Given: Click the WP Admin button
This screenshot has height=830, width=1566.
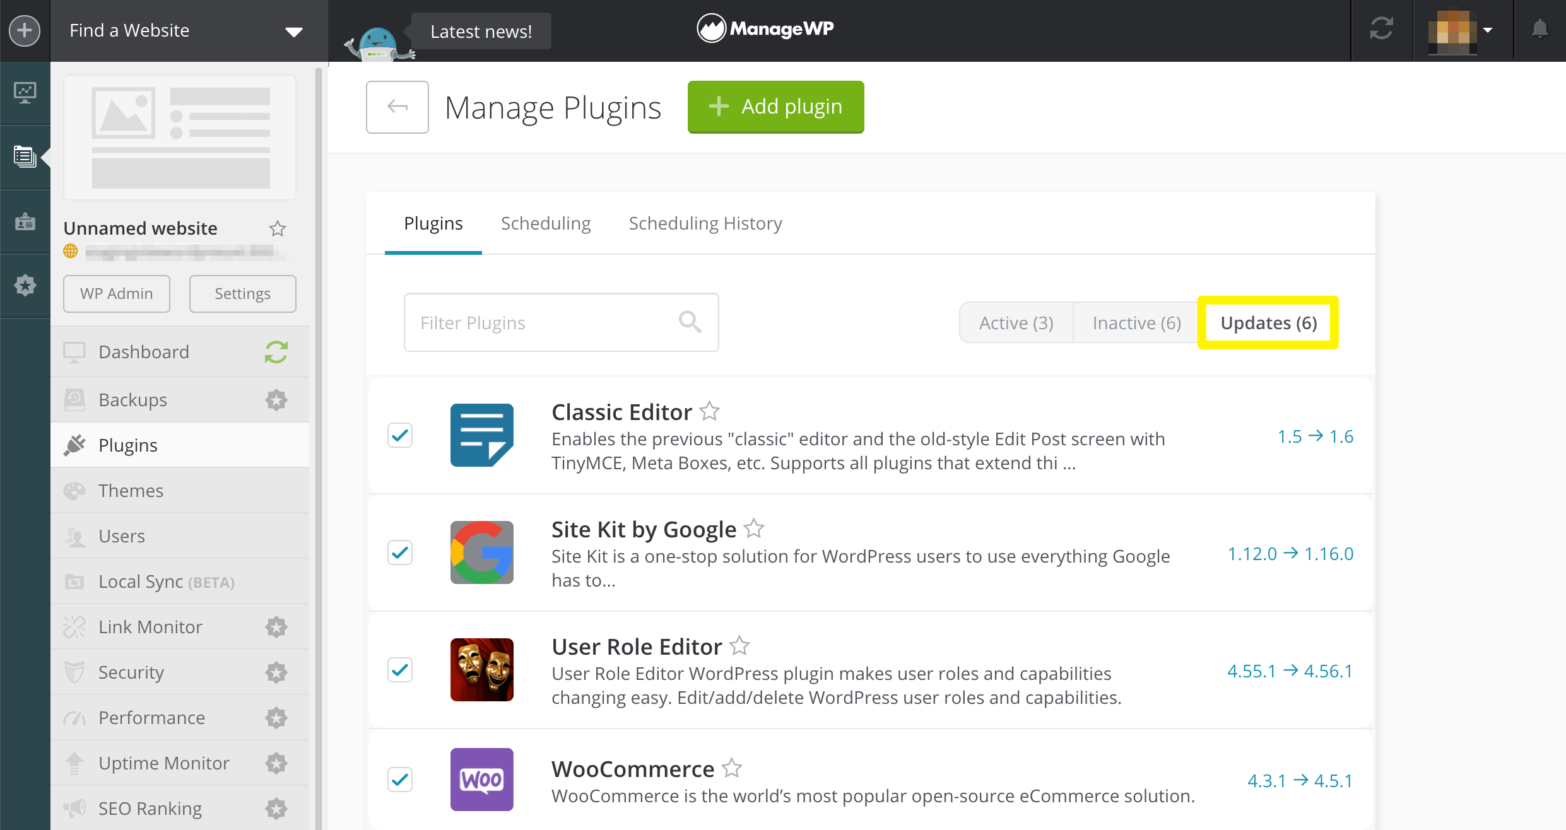Looking at the screenshot, I should click(116, 293).
